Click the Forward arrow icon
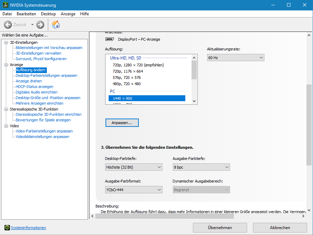The image size is (313, 235). [x=40, y=25]
